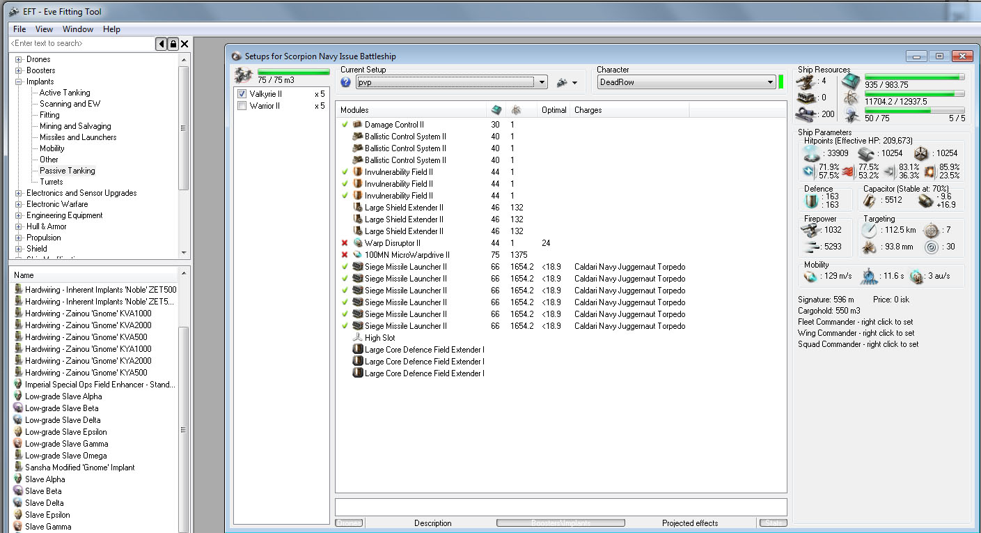Expand the Boosters tree node
Image resolution: width=981 pixels, height=533 pixels.
(19, 70)
